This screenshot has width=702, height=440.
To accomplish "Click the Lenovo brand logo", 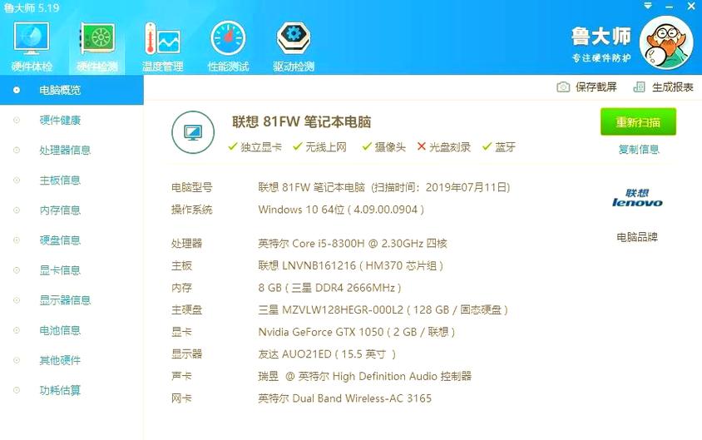I will tap(637, 197).
